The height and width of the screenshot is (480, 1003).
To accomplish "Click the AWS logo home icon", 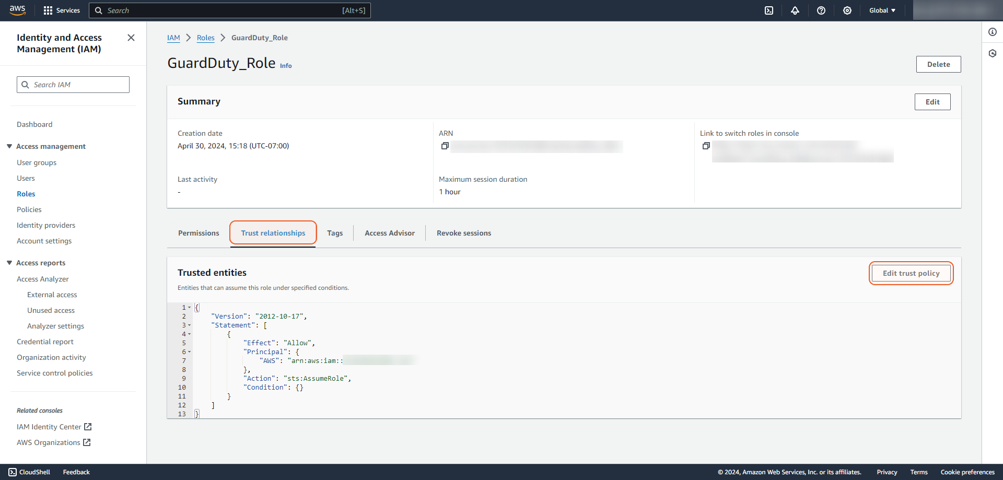I will tap(17, 10).
